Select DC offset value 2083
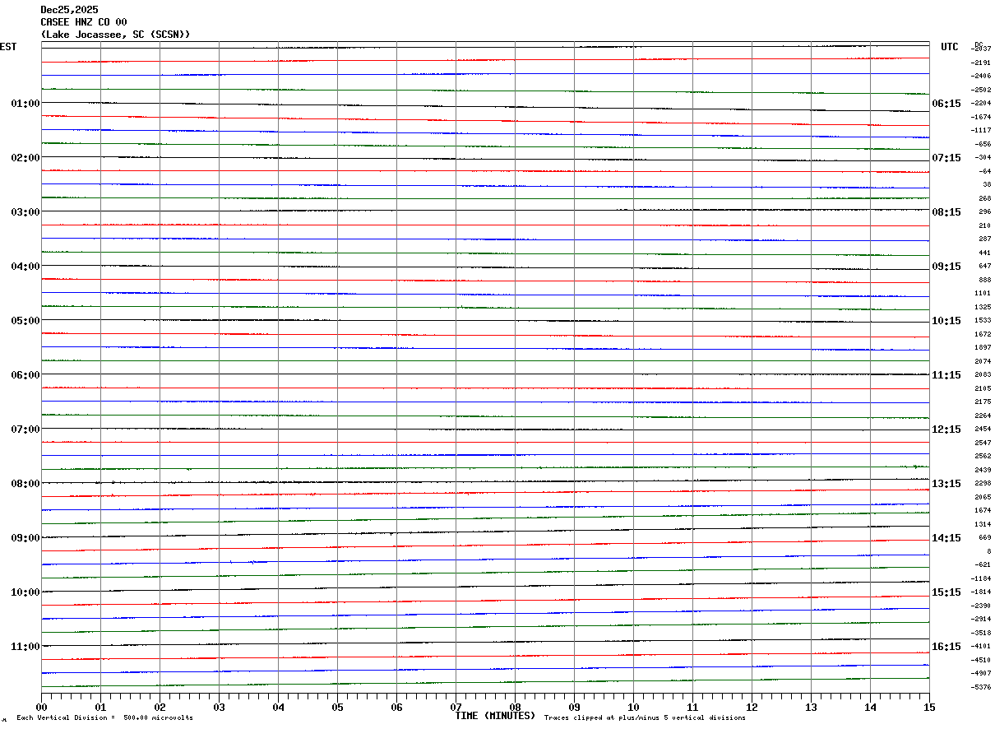 pos(983,374)
